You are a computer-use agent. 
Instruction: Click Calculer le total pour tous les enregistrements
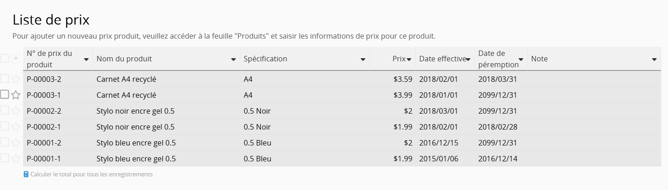[x=91, y=174]
